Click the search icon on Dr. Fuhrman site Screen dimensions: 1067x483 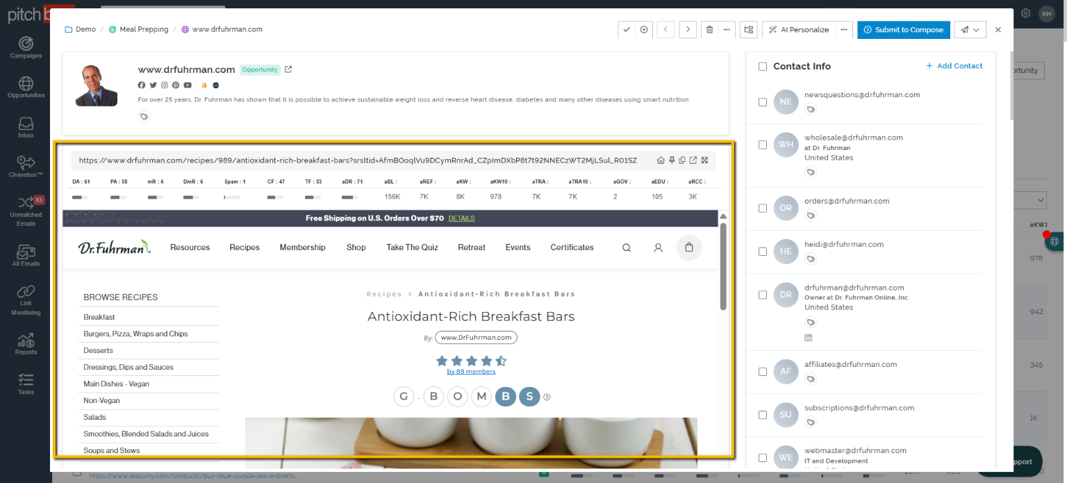click(627, 247)
